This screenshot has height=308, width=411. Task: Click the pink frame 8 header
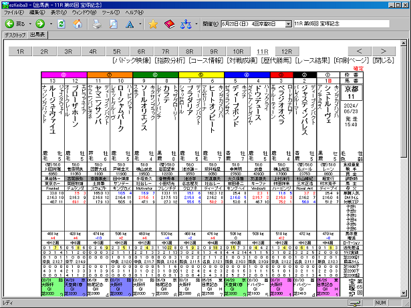64,75
